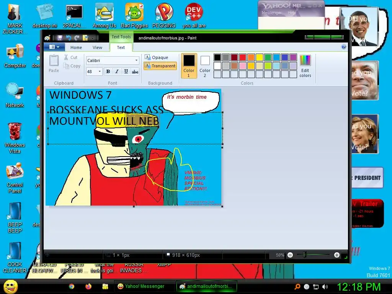
Task: Click Copy in the Clipboard group
Action: (72, 66)
